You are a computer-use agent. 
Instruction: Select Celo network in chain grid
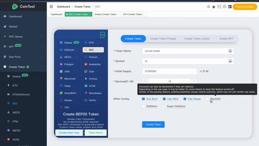[x=93, y=71]
